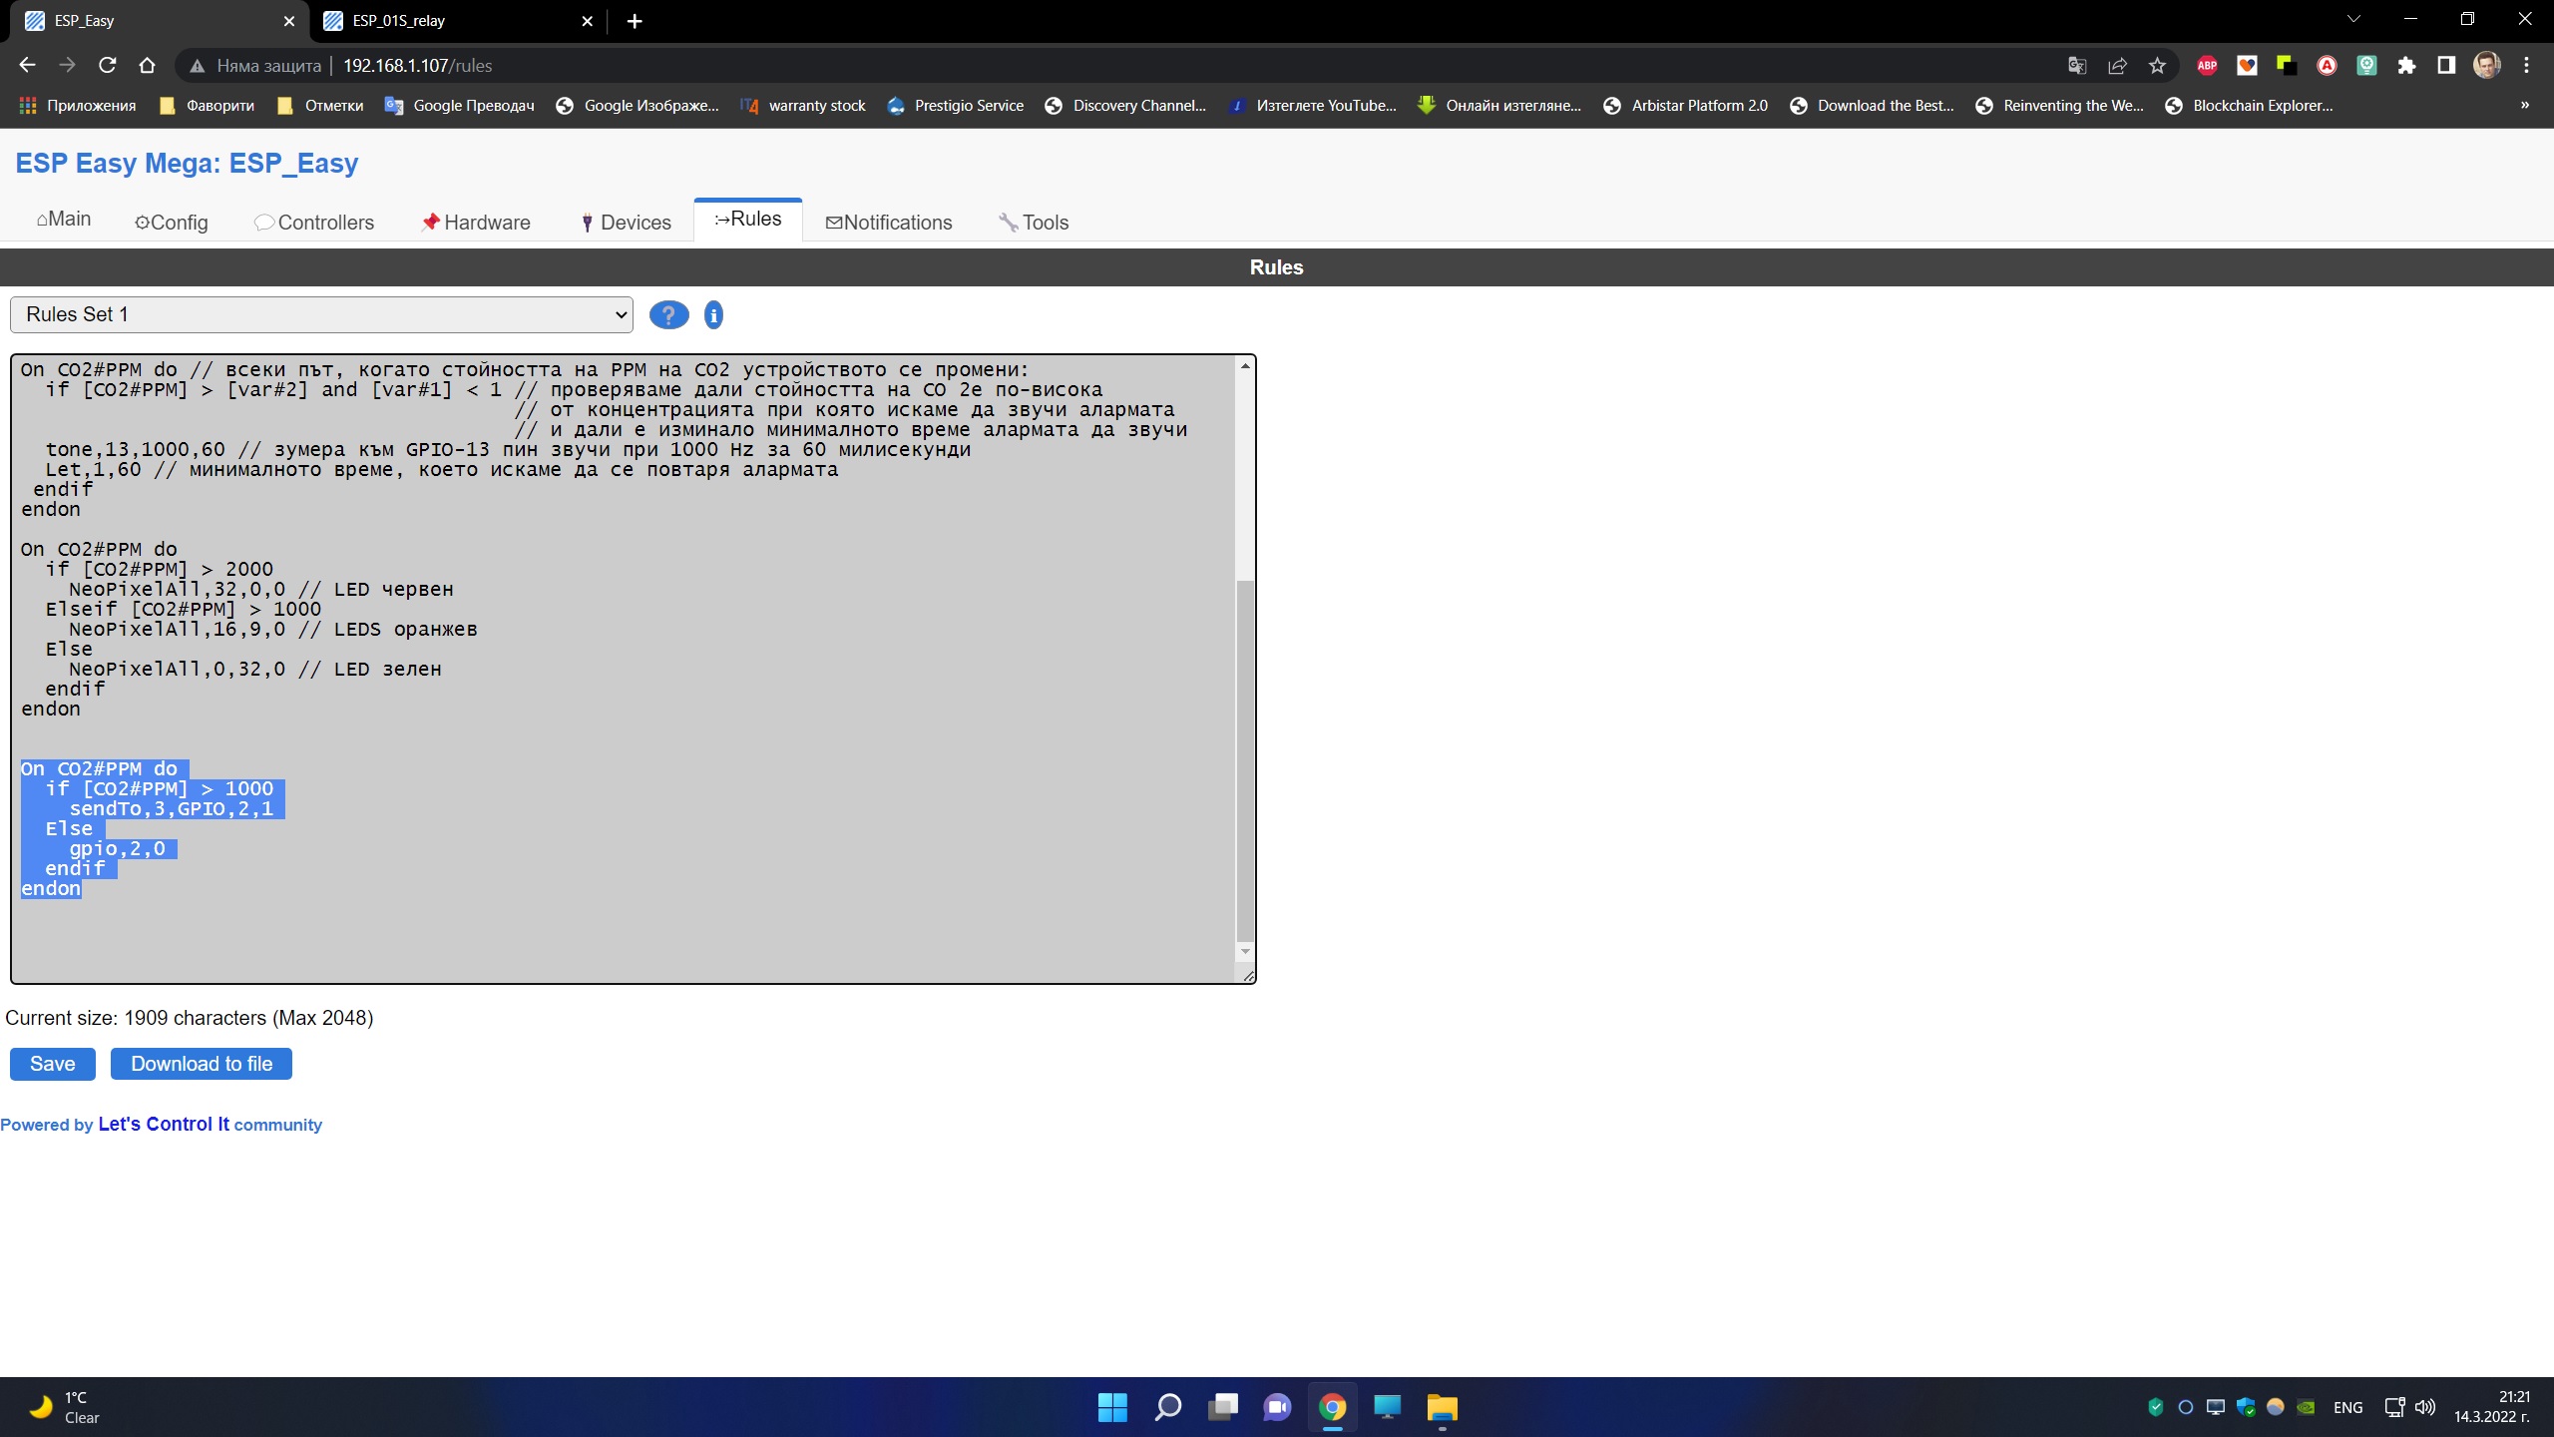Open the Отметки bookmarks folder
The height and width of the screenshot is (1437, 2554).
[x=320, y=106]
